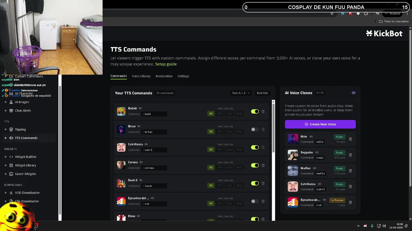The width and height of the screenshot is (412, 231).
Task: Click the page vertical scrollbar
Action: 410,107
